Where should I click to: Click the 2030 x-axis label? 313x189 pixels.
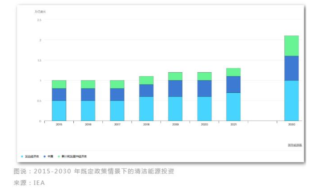point(291,125)
